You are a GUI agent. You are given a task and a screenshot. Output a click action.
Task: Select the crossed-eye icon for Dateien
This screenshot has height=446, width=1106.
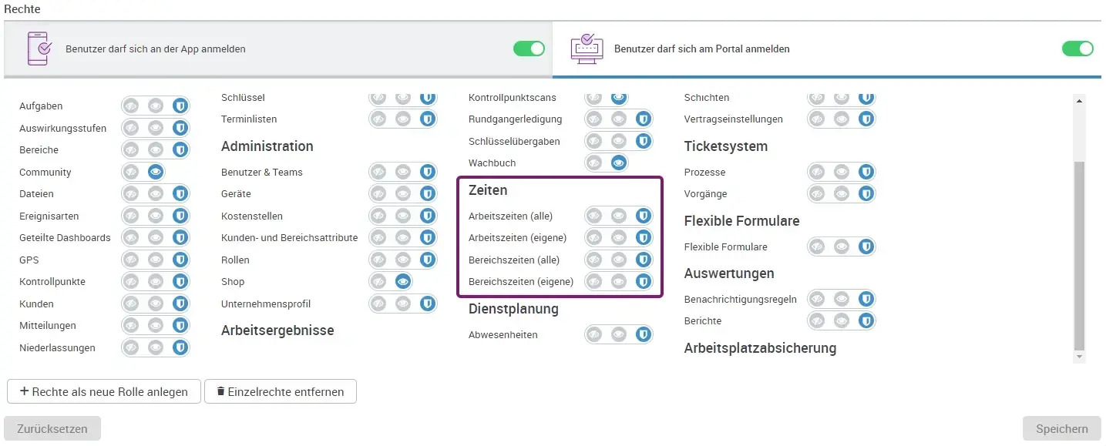pyautogui.click(x=130, y=193)
